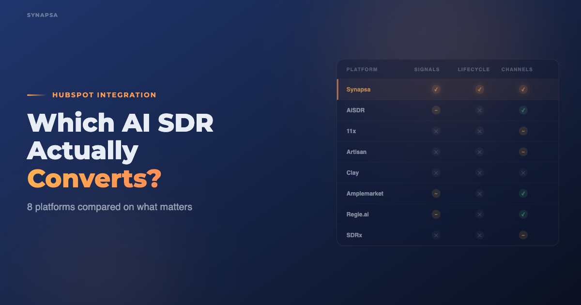Click the Amplemarket Channels green checkmark
The height and width of the screenshot is (305, 581).
tap(523, 194)
